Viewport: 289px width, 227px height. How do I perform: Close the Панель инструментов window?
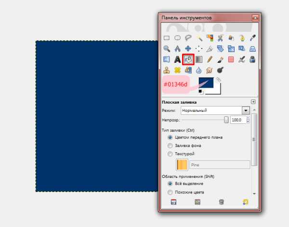pos(255,18)
